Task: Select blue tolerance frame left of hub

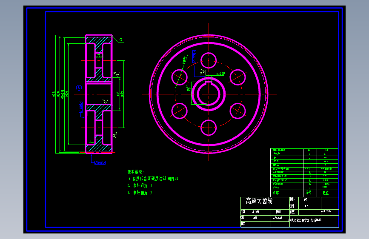Action: tap(80, 107)
